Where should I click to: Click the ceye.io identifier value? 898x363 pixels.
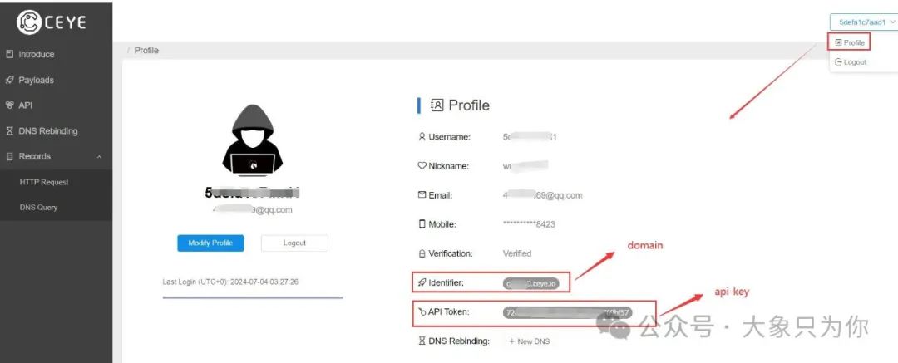[x=529, y=283]
